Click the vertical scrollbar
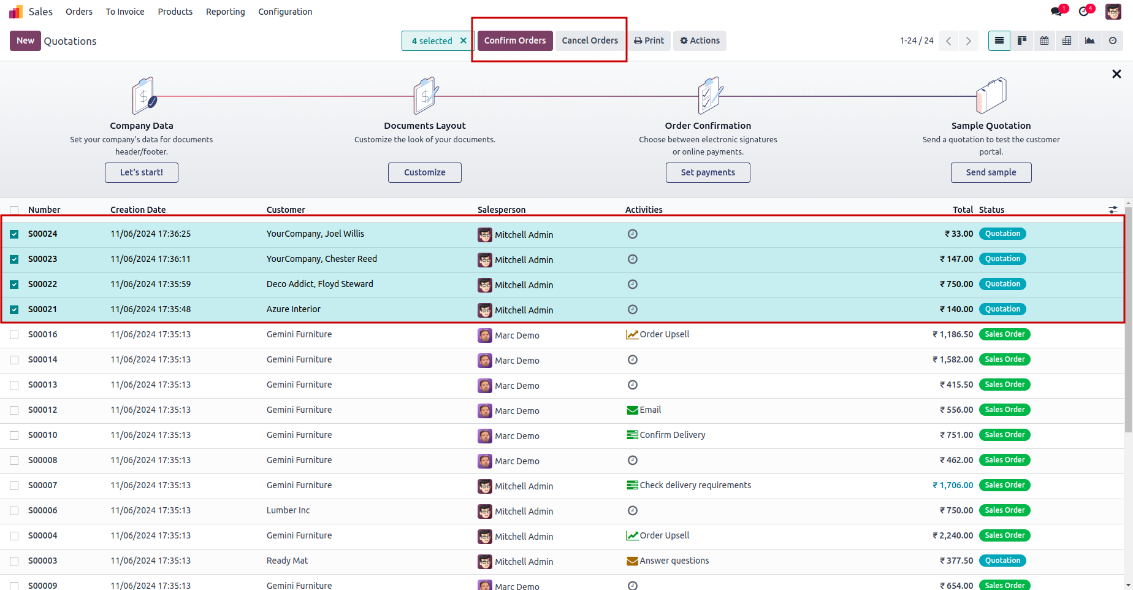Screen dimensions: 1133x590 tap(1129, 319)
